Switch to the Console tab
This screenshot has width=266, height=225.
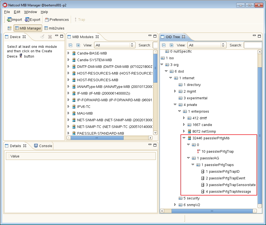[43, 146]
